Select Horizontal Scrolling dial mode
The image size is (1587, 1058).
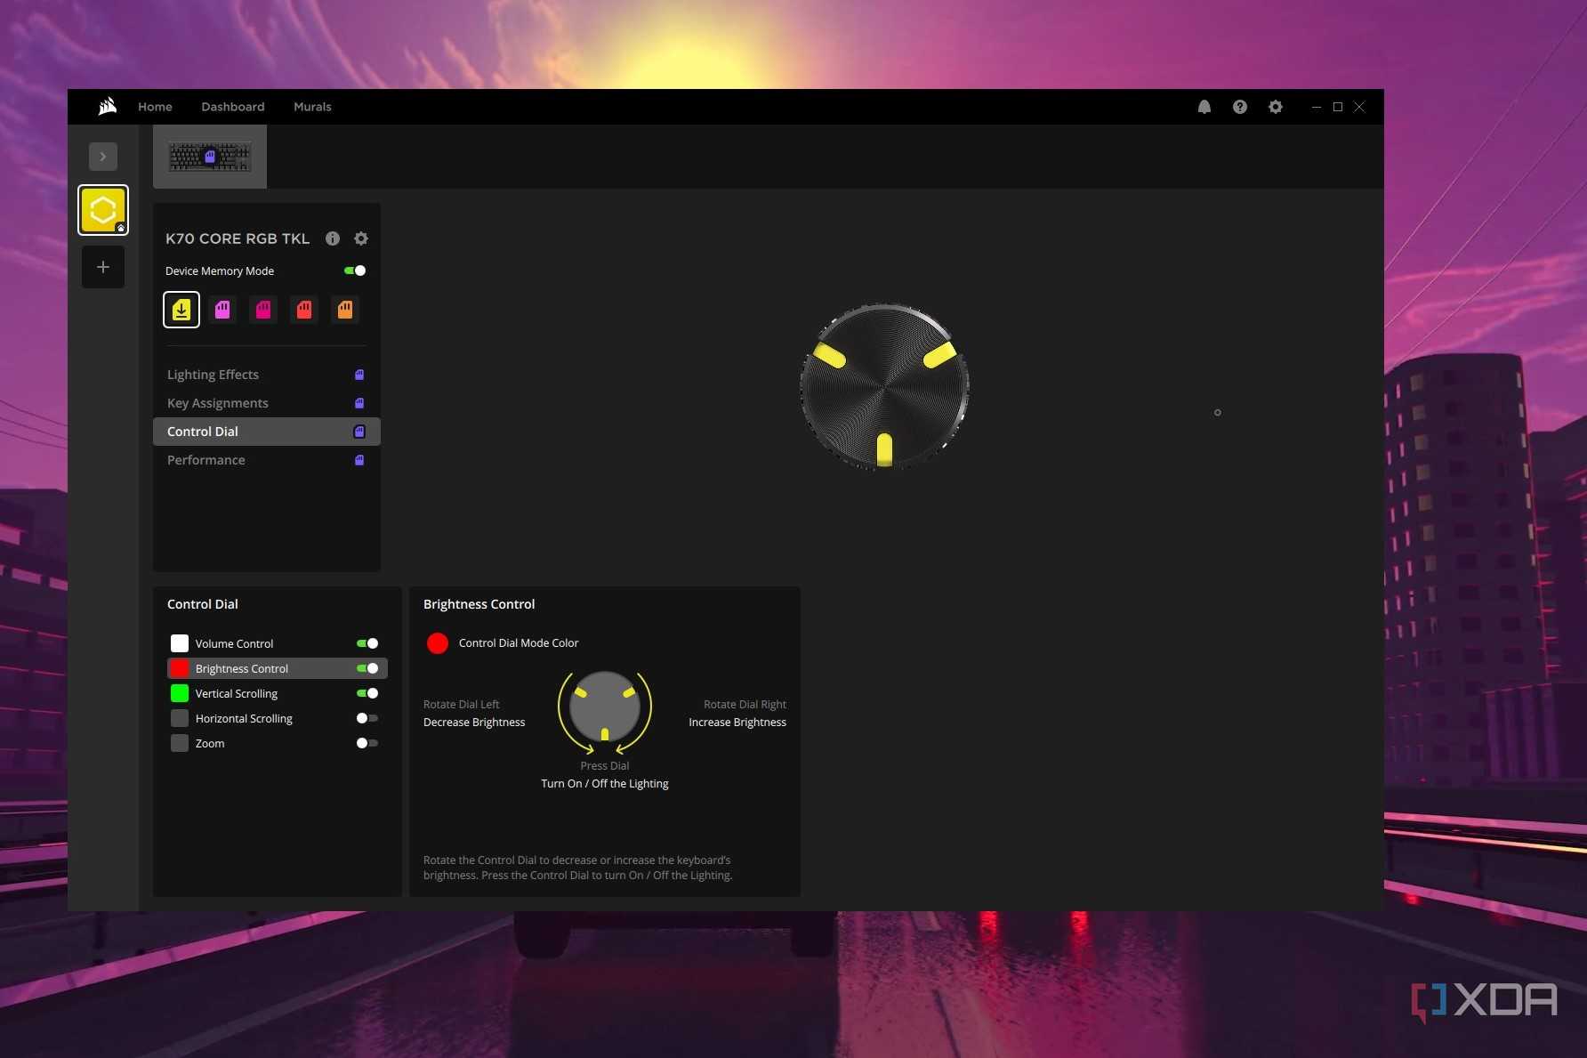278,718
